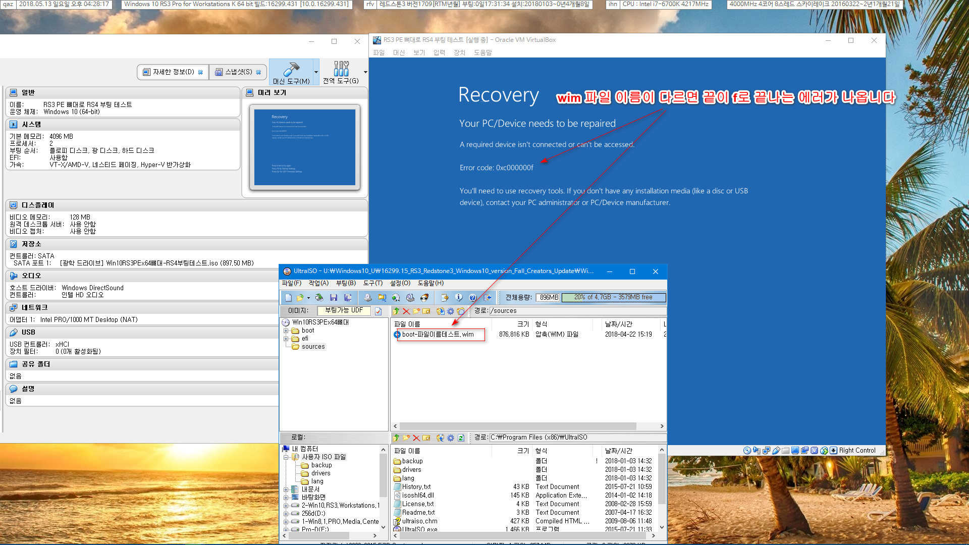Click 자세한 정보(D) button in VirtualBox
This screenshot has height=545, width=969.
click(171, 72)
